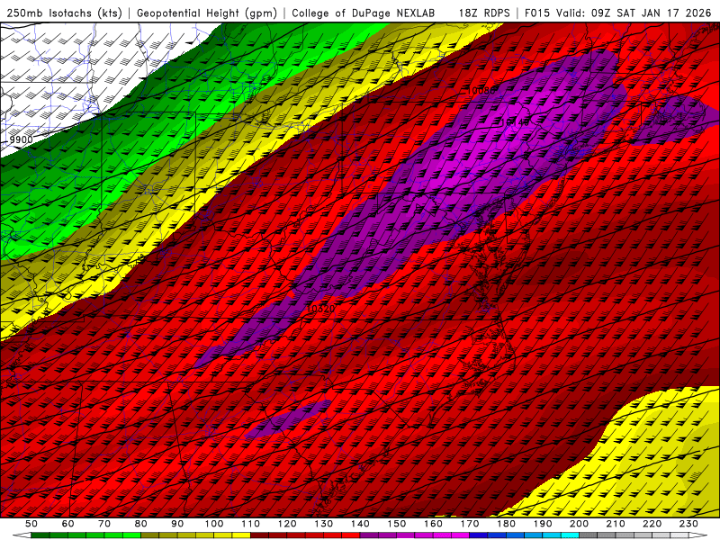The image size is (720, 540).
Task: Click the 170 colorbar value
Action: [x=470, y=524]
